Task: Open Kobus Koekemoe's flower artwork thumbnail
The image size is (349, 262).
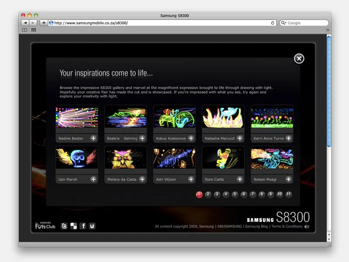Action: click(x=174, y=117)
